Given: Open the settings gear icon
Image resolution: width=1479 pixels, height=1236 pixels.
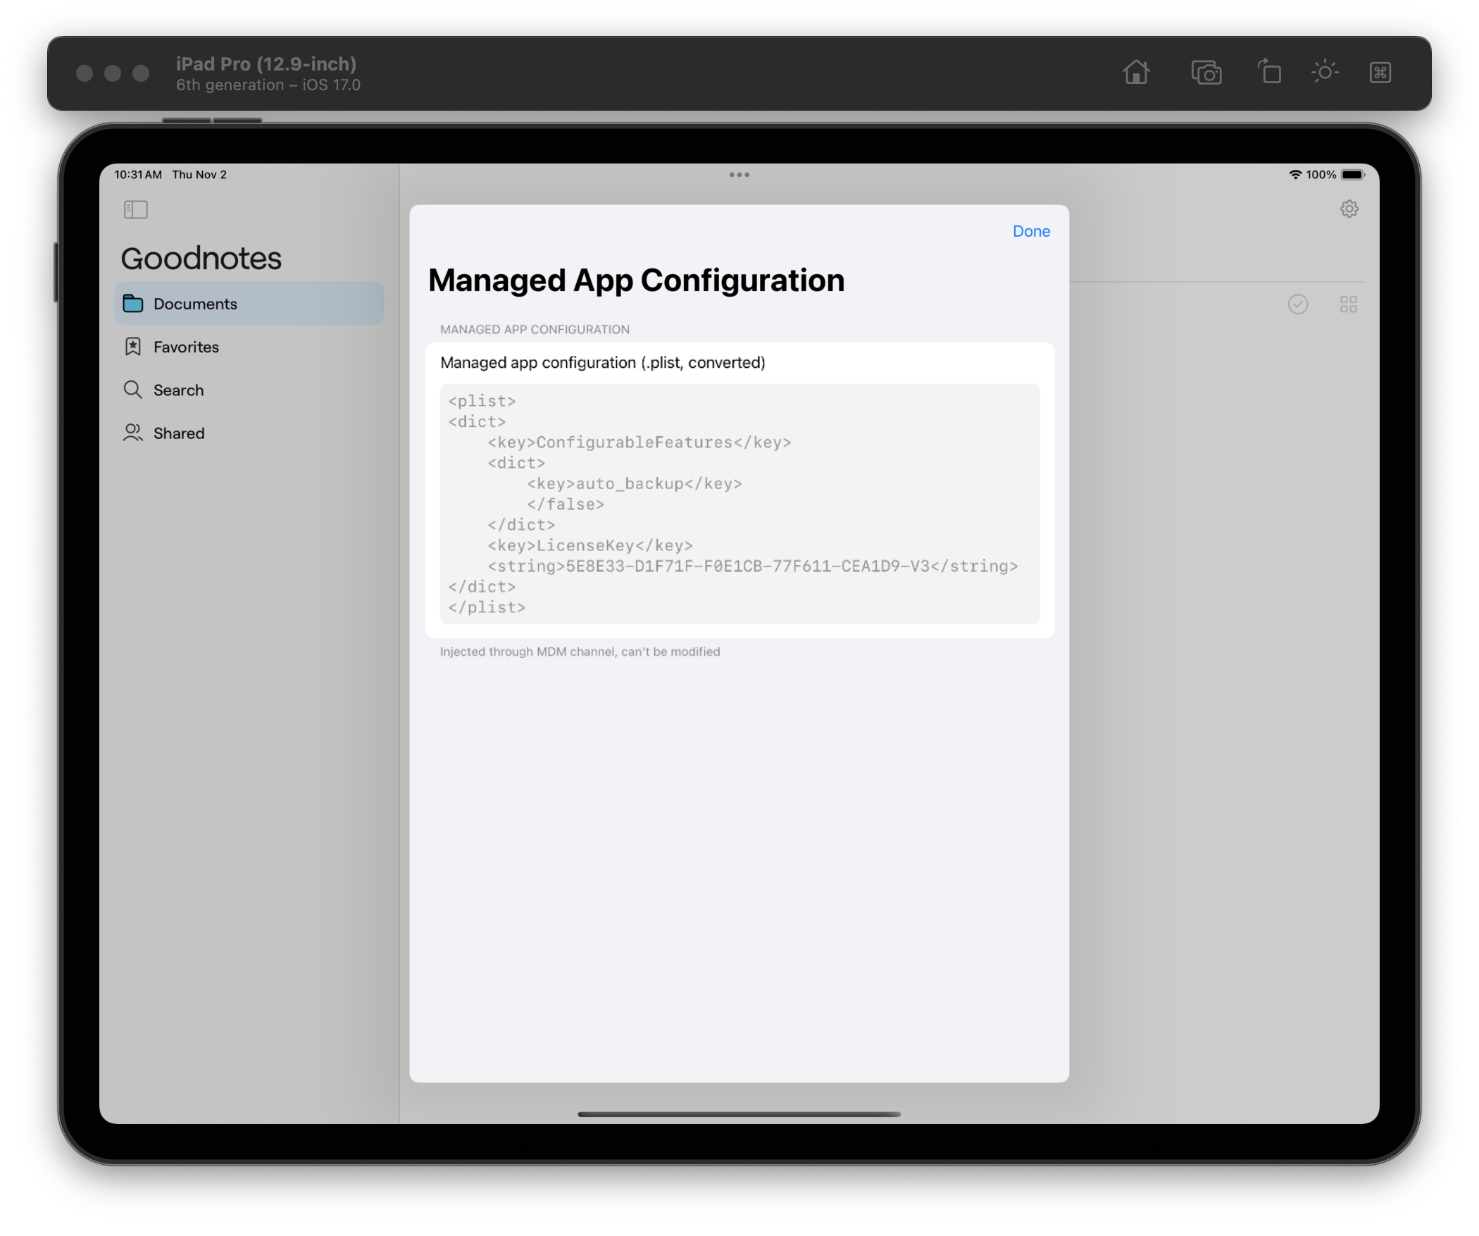Looking at the screenshot, I should [x=1349, y=209].
